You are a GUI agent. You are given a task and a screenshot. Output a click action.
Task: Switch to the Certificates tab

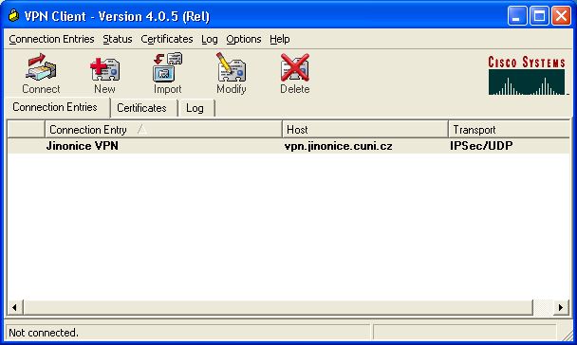point(143,108)
